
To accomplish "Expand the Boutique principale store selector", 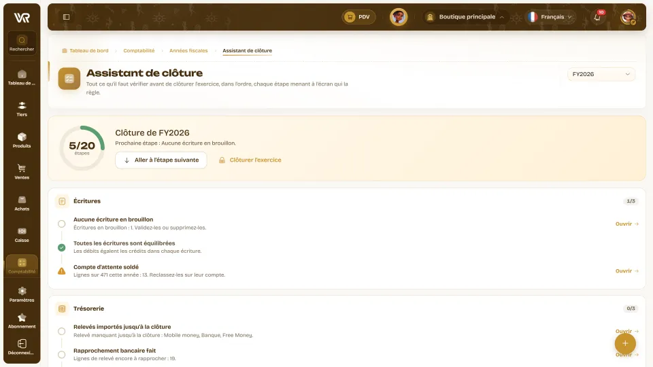I will [x=465, y=17].
